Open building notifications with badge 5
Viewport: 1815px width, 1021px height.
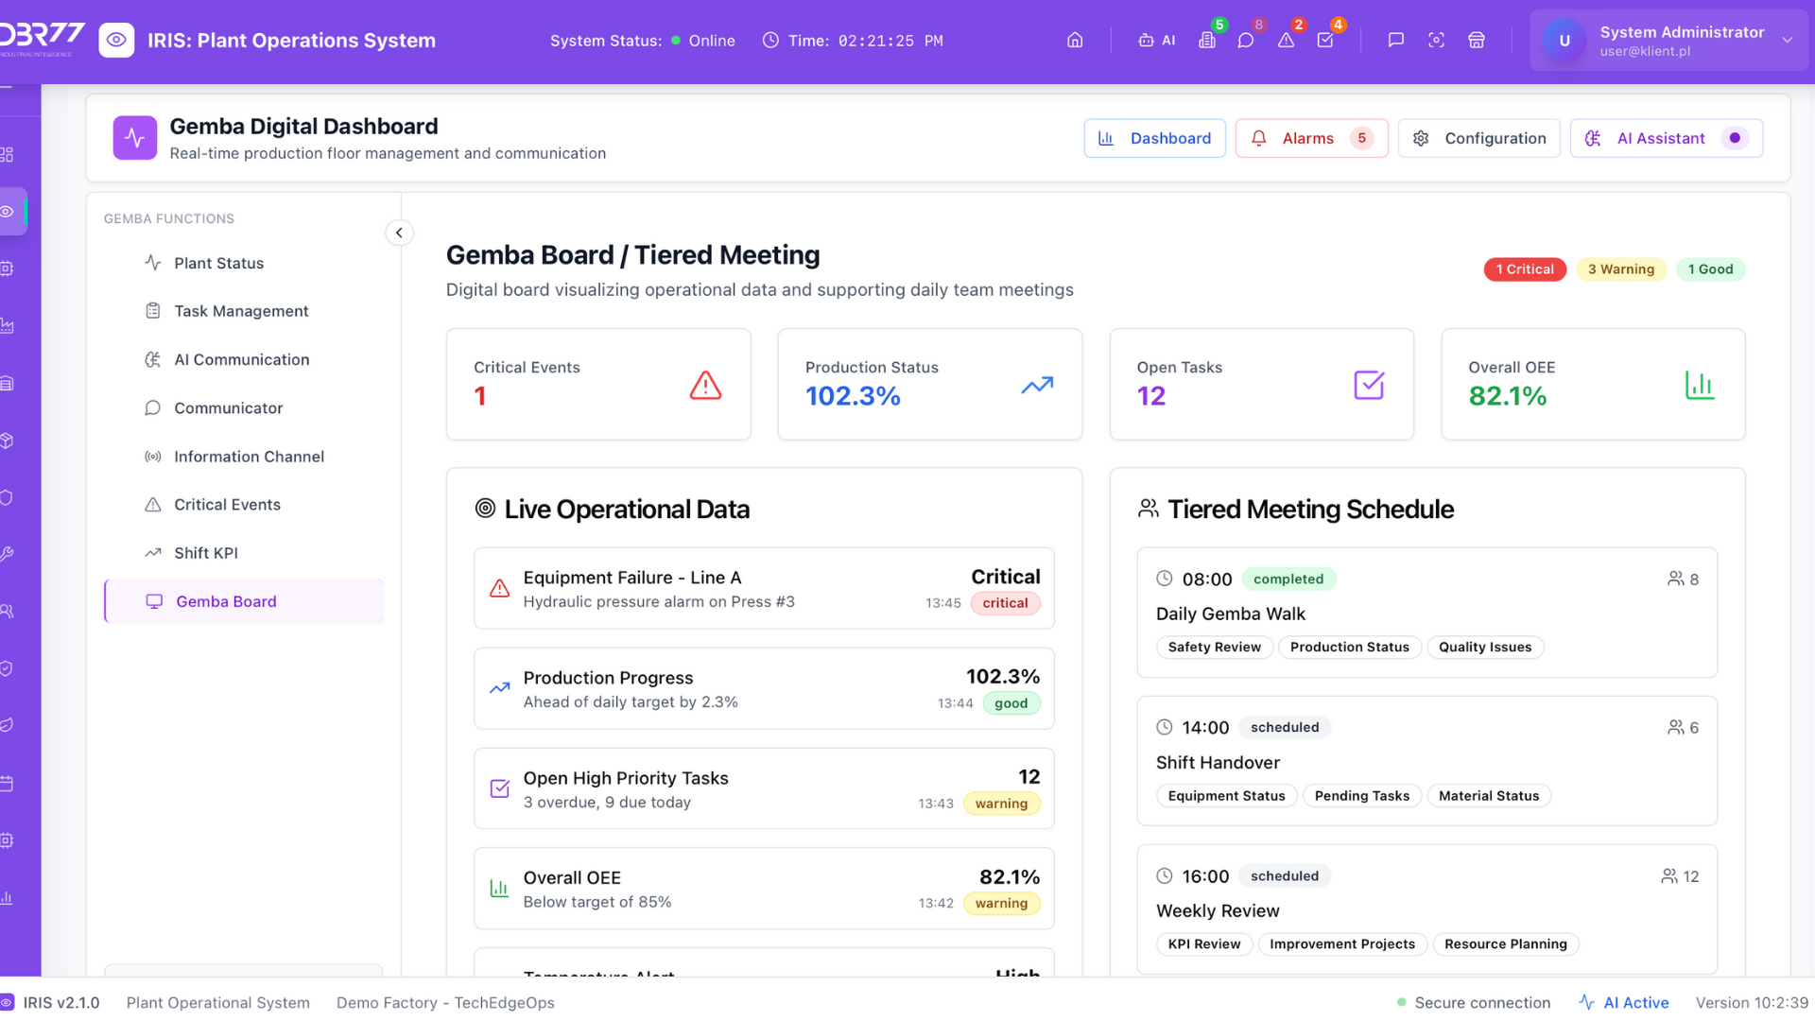point(1207,41)
